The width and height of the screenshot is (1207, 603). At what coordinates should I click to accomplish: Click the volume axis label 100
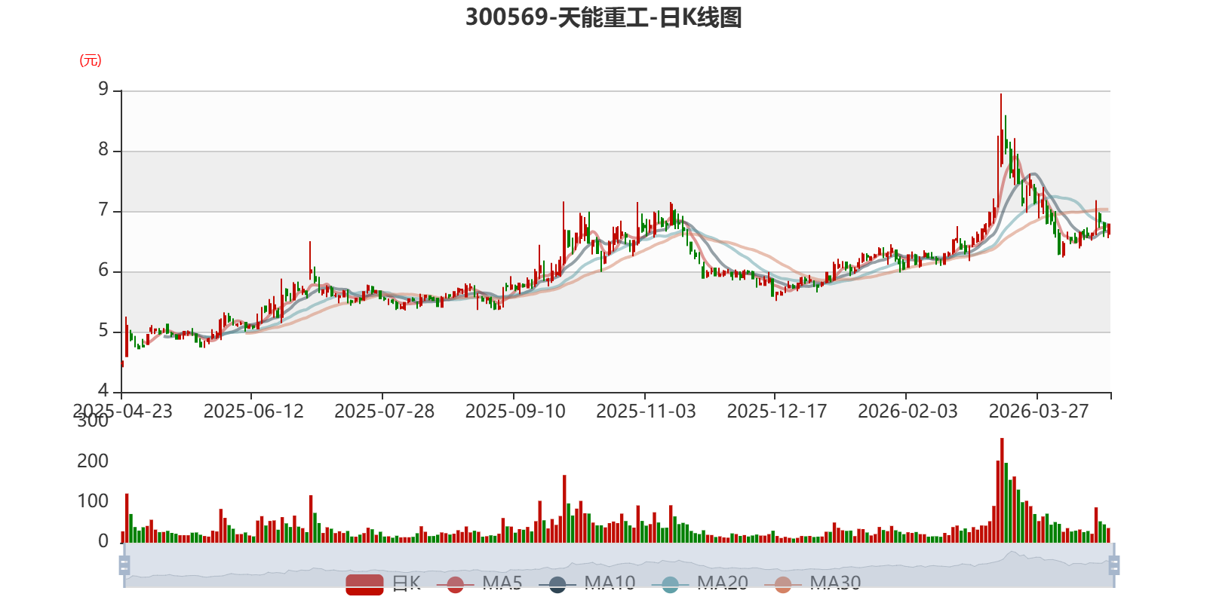point(93,501)
